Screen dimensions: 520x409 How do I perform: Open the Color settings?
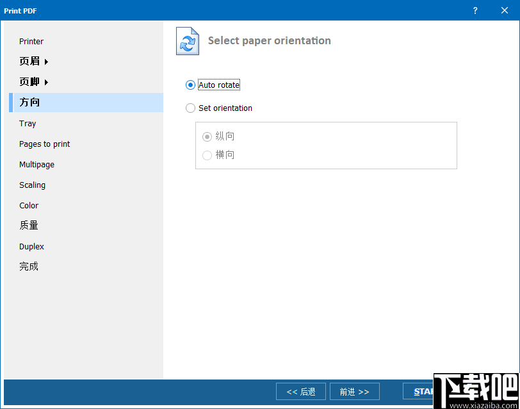29,205
